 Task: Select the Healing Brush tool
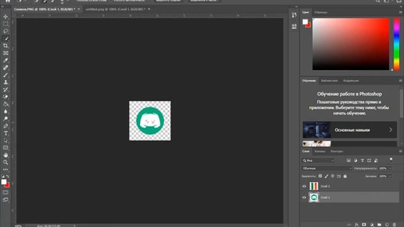pos(6,67)
